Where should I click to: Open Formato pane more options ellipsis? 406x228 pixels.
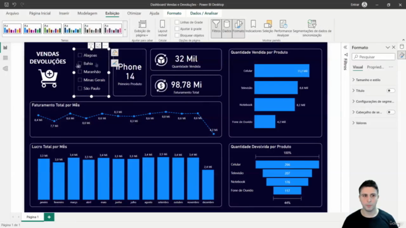click(391, 67)
